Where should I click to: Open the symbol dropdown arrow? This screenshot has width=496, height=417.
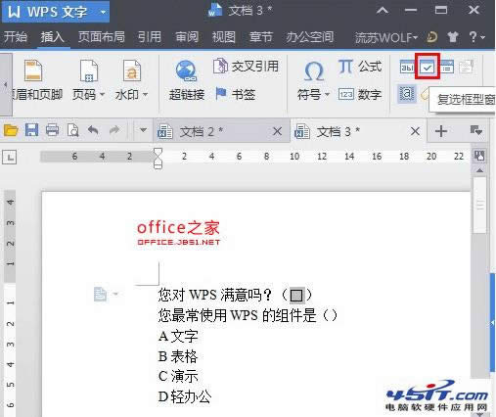[327, 95]
